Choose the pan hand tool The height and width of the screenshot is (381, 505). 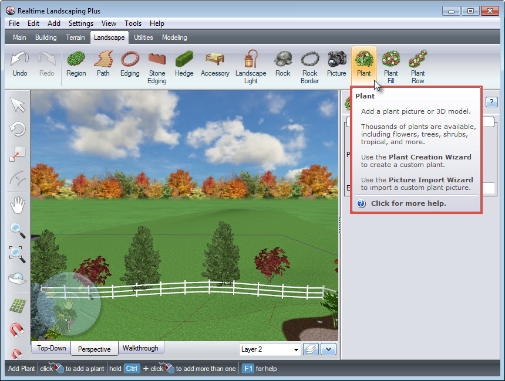pos(18,205)
